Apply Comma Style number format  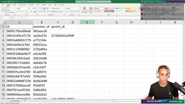73,12
